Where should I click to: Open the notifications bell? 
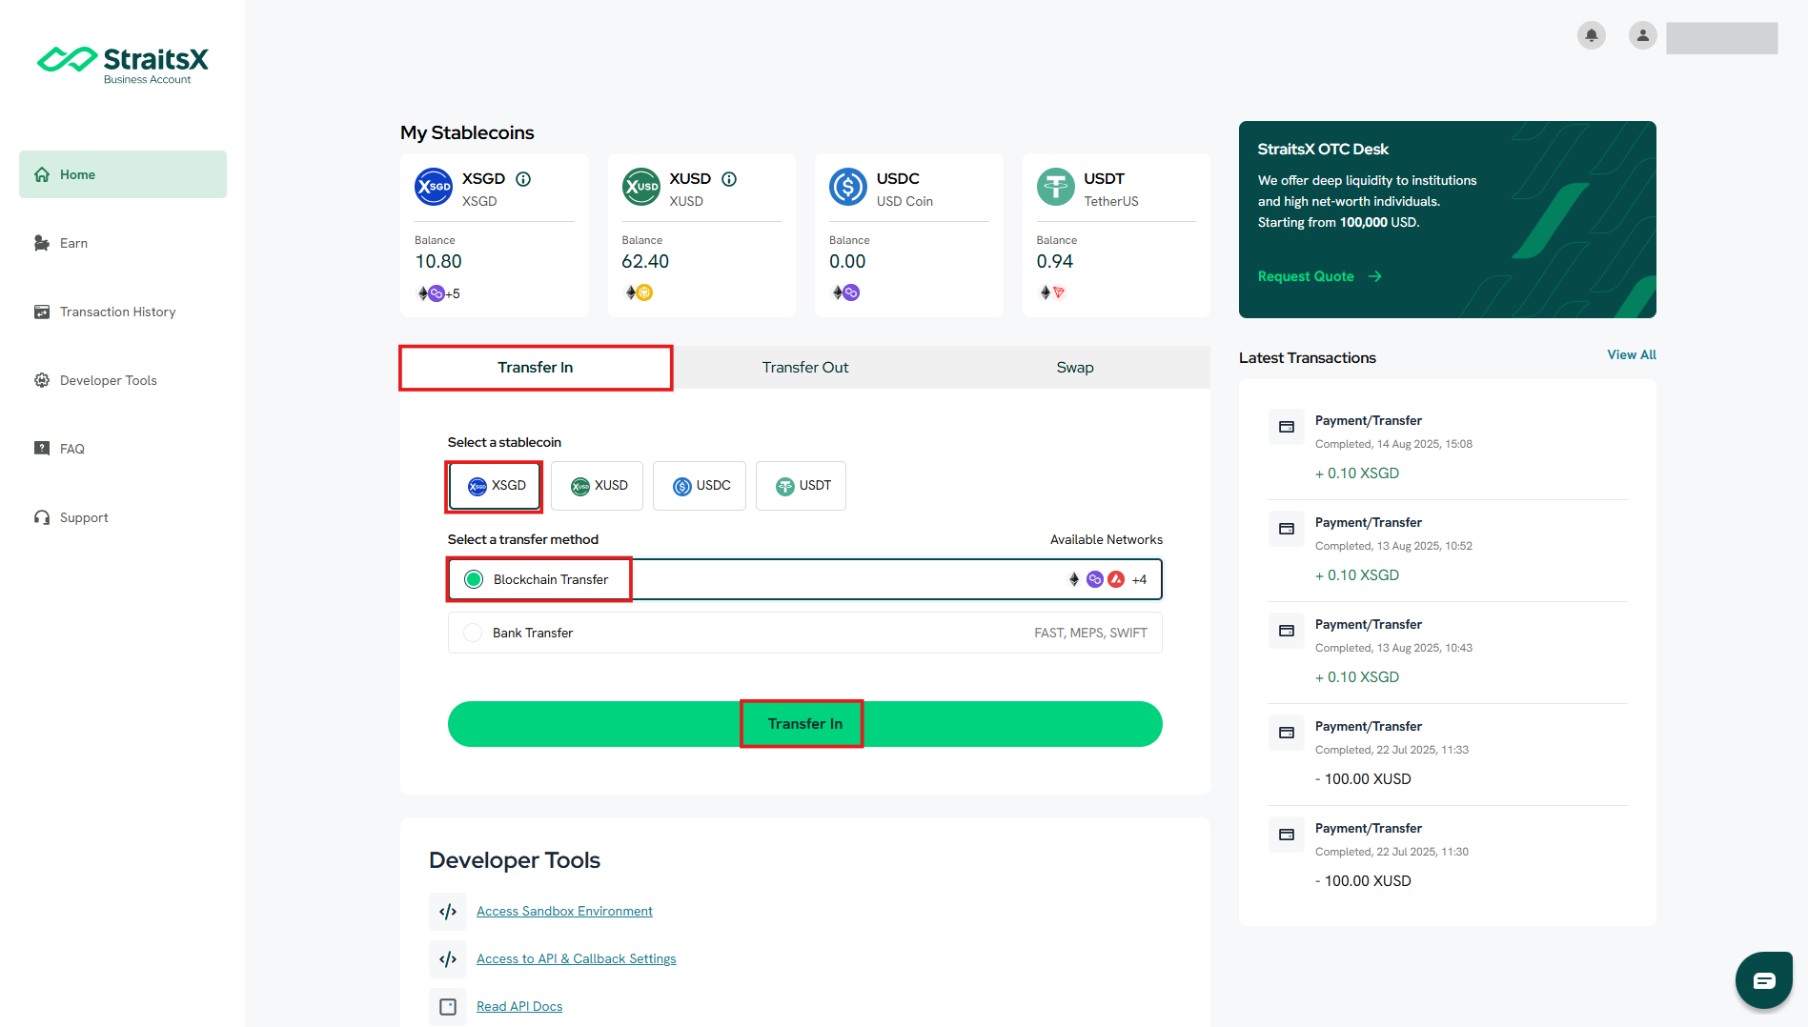pos(1591,36)
